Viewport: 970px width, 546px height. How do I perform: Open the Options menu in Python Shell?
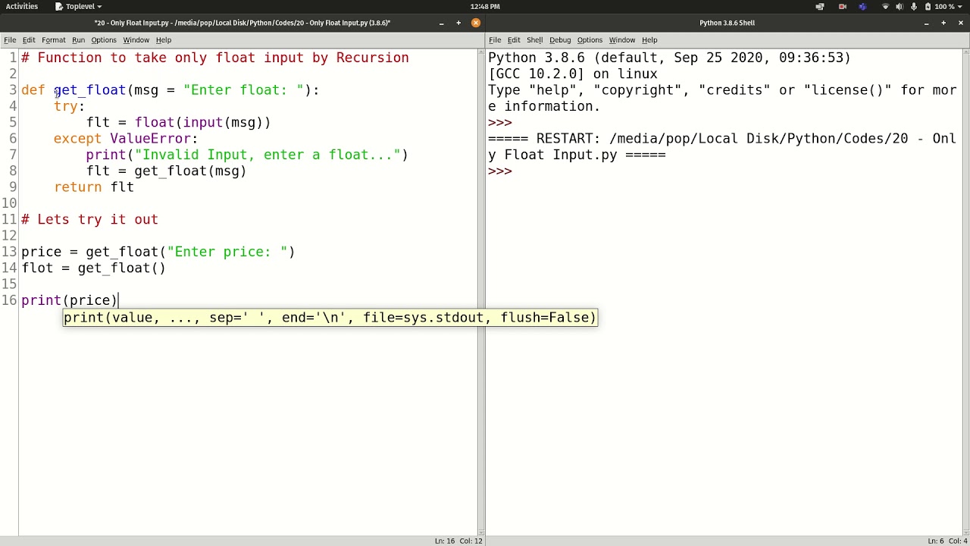[590, 39]
